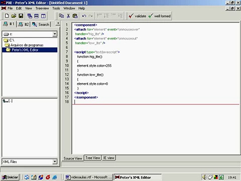Open the Search tab in the side panel
Image resolution: width=241 pixels, height=181 pixels.
(x=41, y=24)
